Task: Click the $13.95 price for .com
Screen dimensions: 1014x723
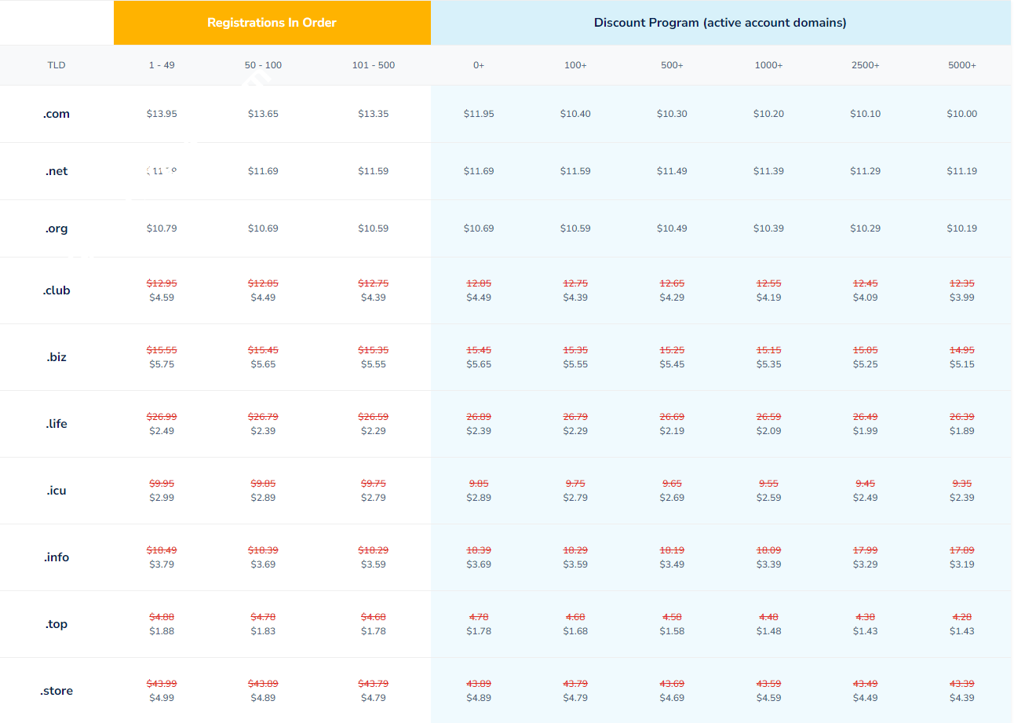Action: 162,114
